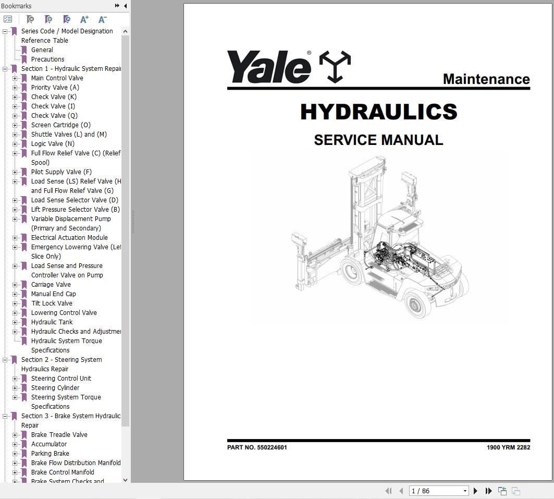Expand the Steering Control Unit bookmark
554x499 pixels.
(15, 379)
